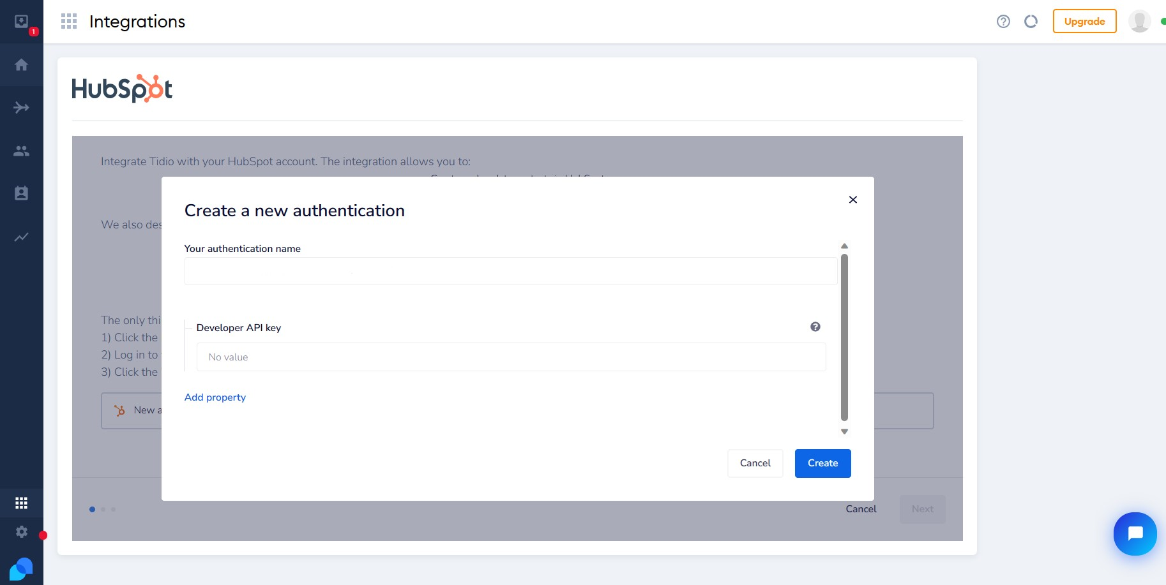Click the HubSpot sprocket icon on New button
1166x585 pixels.
point(119,411)
